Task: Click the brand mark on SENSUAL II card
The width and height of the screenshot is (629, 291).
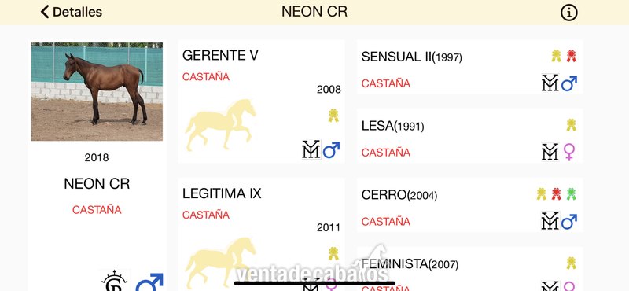Action: point(550,83)
